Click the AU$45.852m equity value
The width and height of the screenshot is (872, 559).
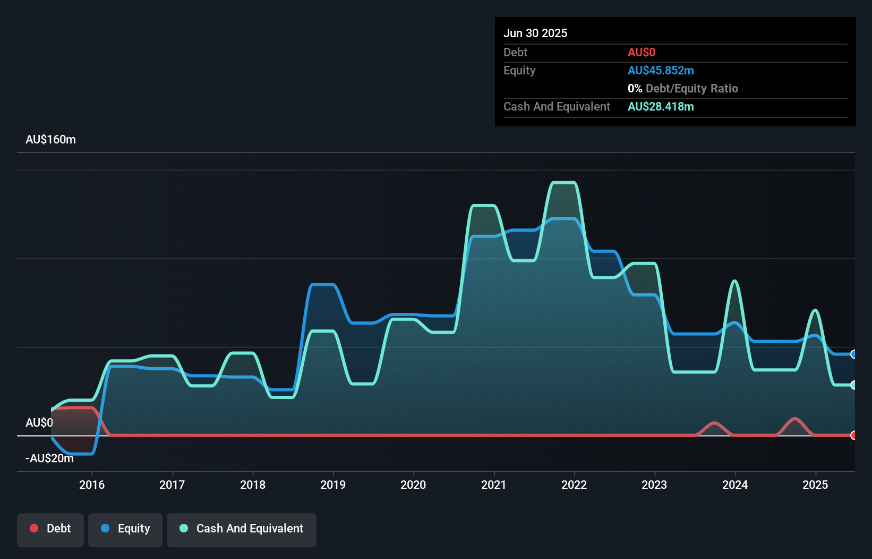click(661, 71)
